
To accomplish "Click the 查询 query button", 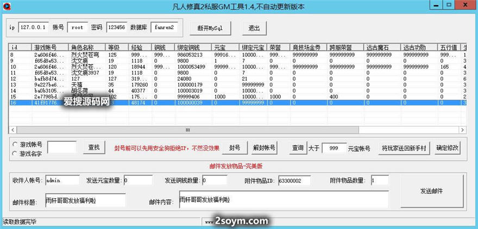I will 298,148.
